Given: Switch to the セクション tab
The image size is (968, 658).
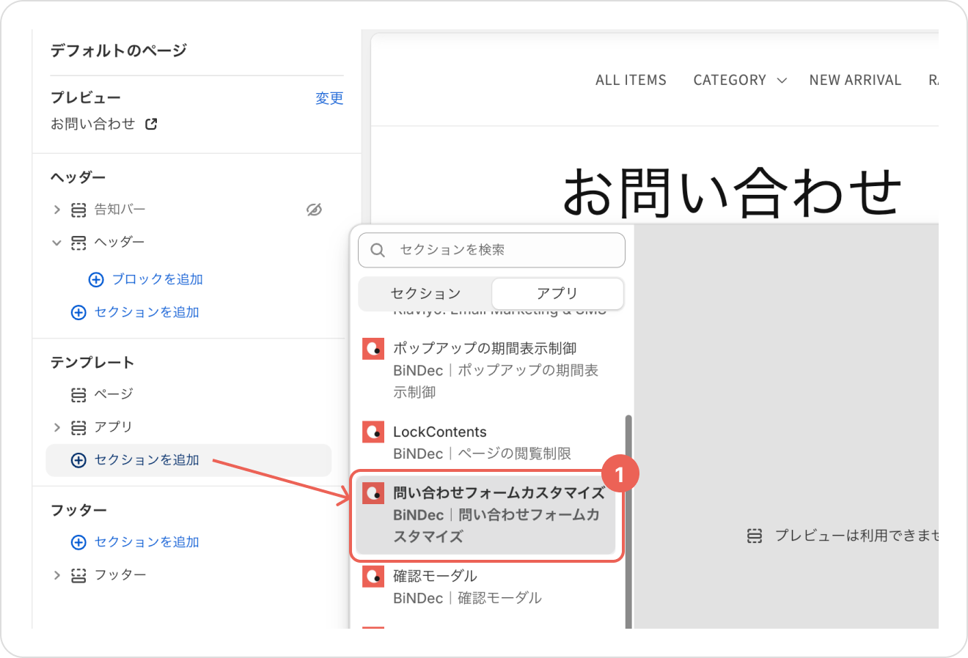Looking at the screenshot, I should pyautogui.click(x=425, y=294).
